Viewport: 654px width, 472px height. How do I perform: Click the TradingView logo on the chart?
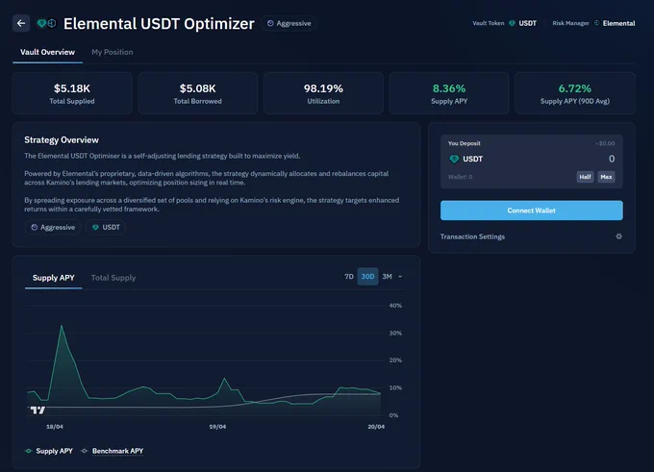pyautogui.click(x=38, y=410)
